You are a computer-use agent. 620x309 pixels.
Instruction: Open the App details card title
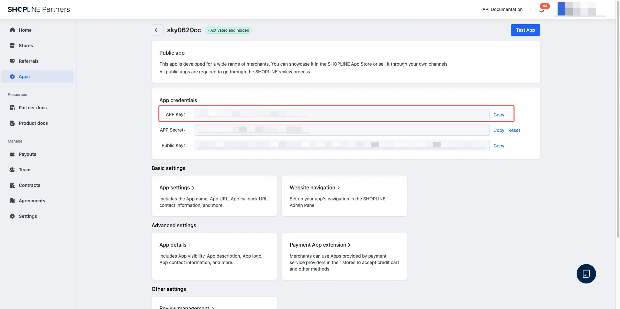(173, 245)
